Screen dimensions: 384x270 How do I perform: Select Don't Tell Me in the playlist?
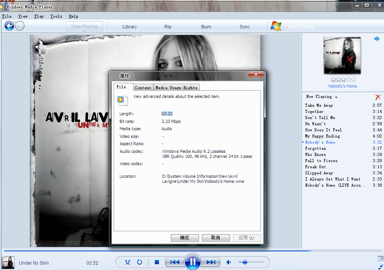coord(343,118)
